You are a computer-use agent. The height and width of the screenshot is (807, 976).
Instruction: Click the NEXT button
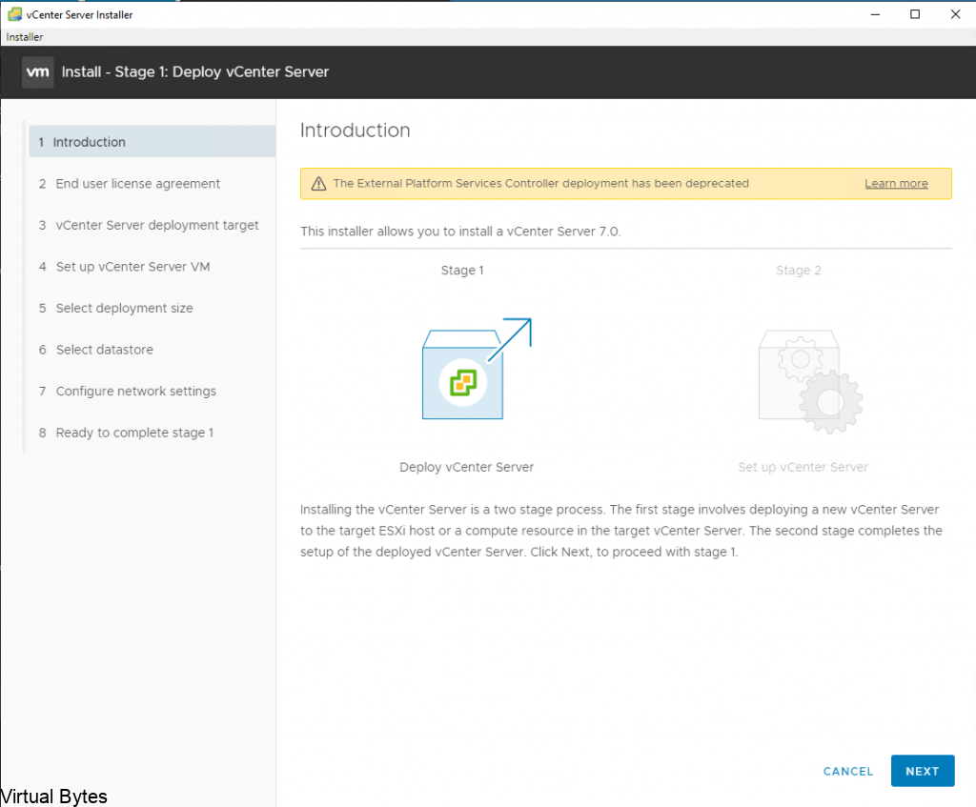923,771
